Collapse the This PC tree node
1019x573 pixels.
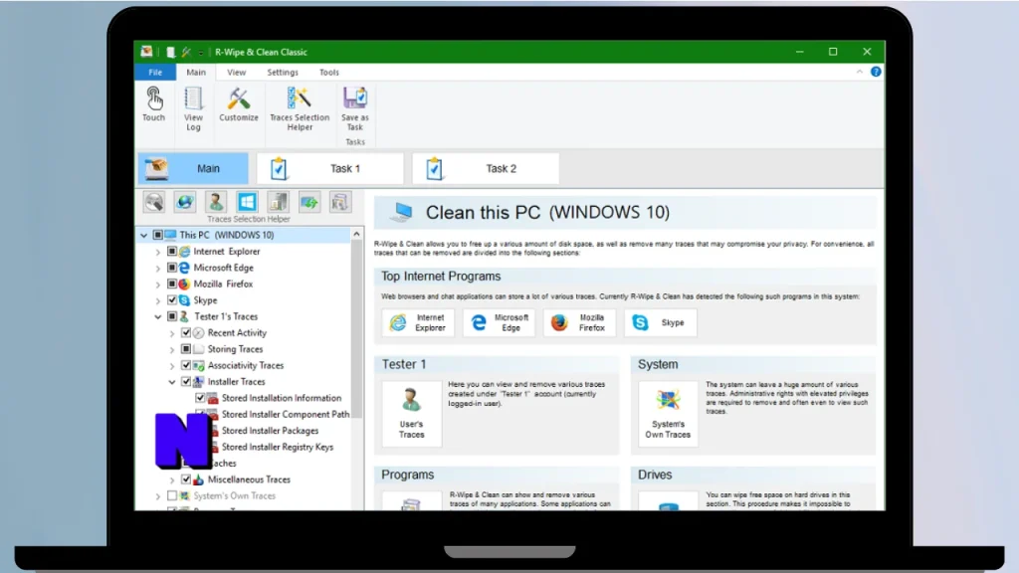(143, 235)
